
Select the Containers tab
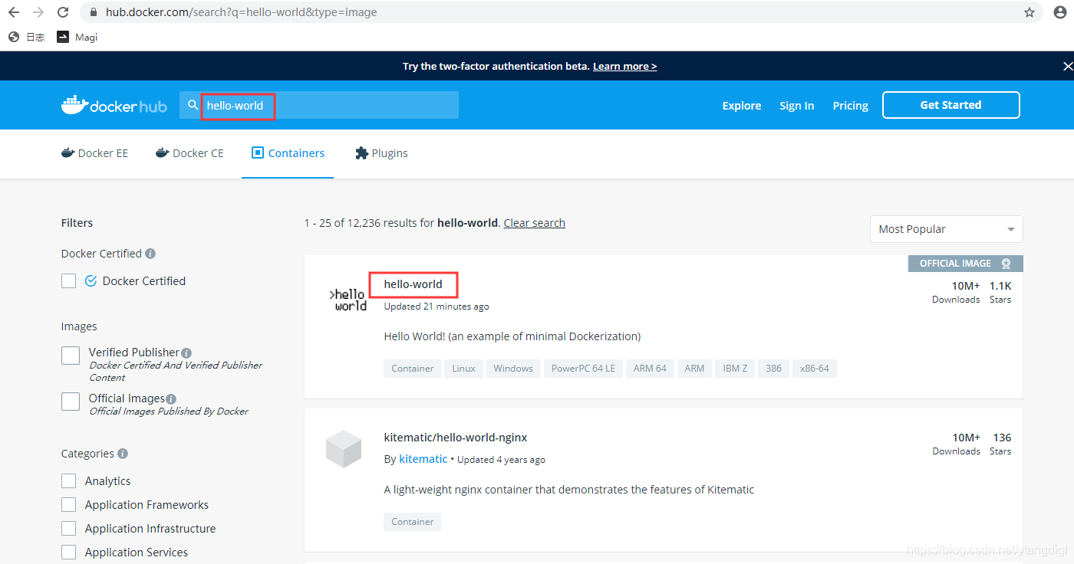(288, 153)
